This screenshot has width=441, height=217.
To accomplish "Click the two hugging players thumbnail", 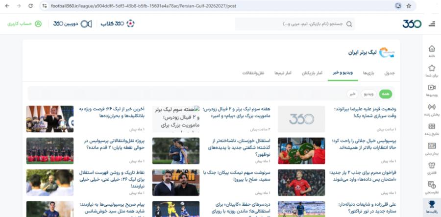I will [176, 151].
